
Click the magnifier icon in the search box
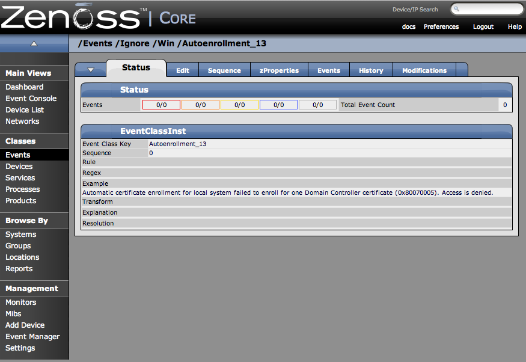pyautogui.click(x=456, y=9)
